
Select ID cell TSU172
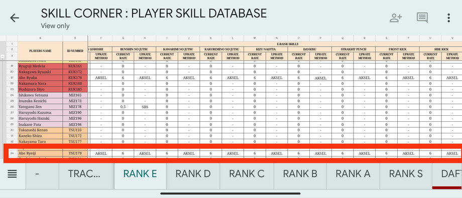point(75,136)
